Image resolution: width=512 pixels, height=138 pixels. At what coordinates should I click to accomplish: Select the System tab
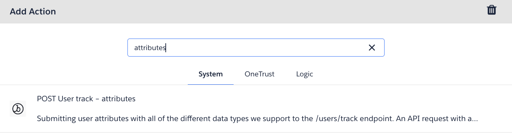tap(211, 74)
